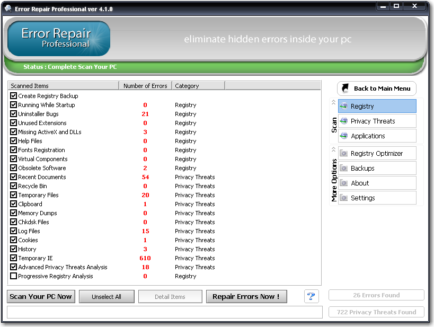Click the Error Repair Professional title bar icon

point(7,6)
